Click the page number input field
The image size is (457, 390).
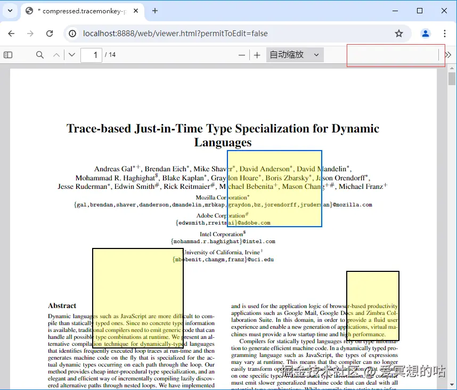(x=91, y=55)
